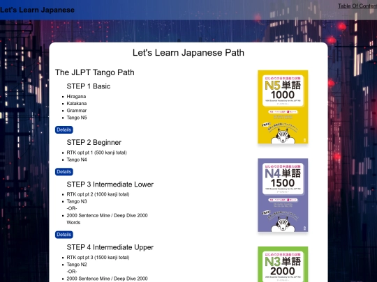377x282 pixels.
Task: Click the N4 1500 Tango book cover
Action: pos(283,195)
